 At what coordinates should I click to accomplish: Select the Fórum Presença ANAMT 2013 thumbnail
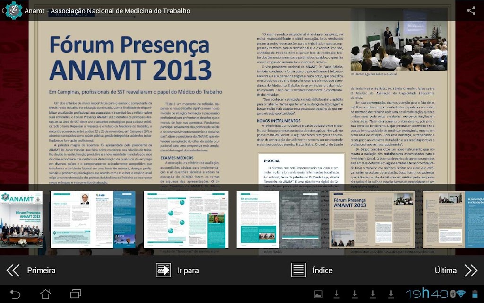(x=372, y=220)
